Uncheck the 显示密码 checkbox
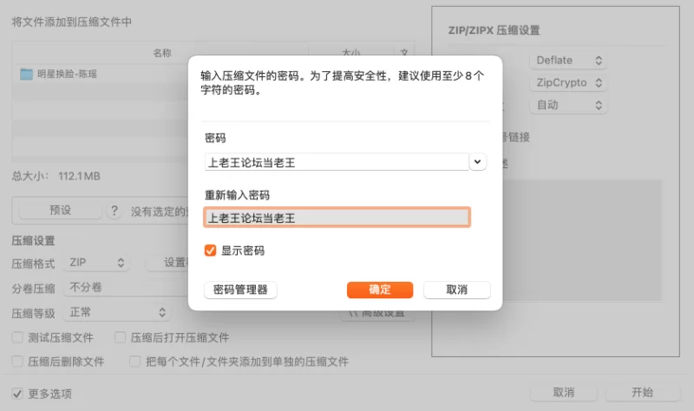Screen dimensions: 694x411 [210, 251]
